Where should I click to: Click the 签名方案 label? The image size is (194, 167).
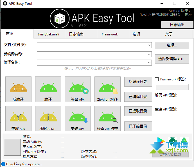point(30,157)
